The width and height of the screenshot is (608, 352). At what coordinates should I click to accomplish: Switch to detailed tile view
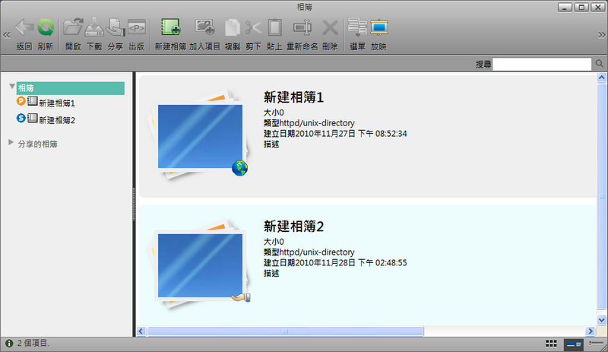coord(573,344)
